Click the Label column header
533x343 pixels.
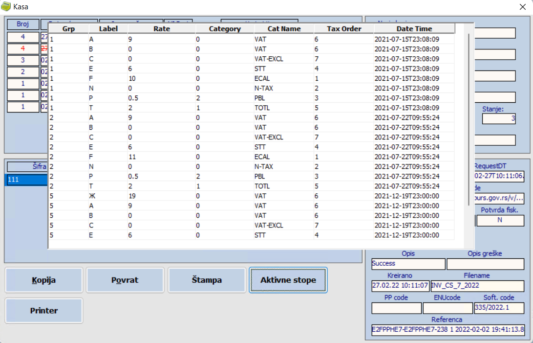click(x=108, y=28)
